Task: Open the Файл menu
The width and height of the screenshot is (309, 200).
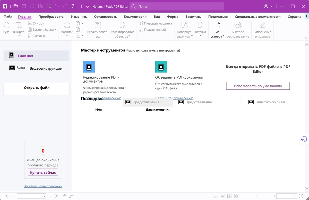Action: (8, 16)
